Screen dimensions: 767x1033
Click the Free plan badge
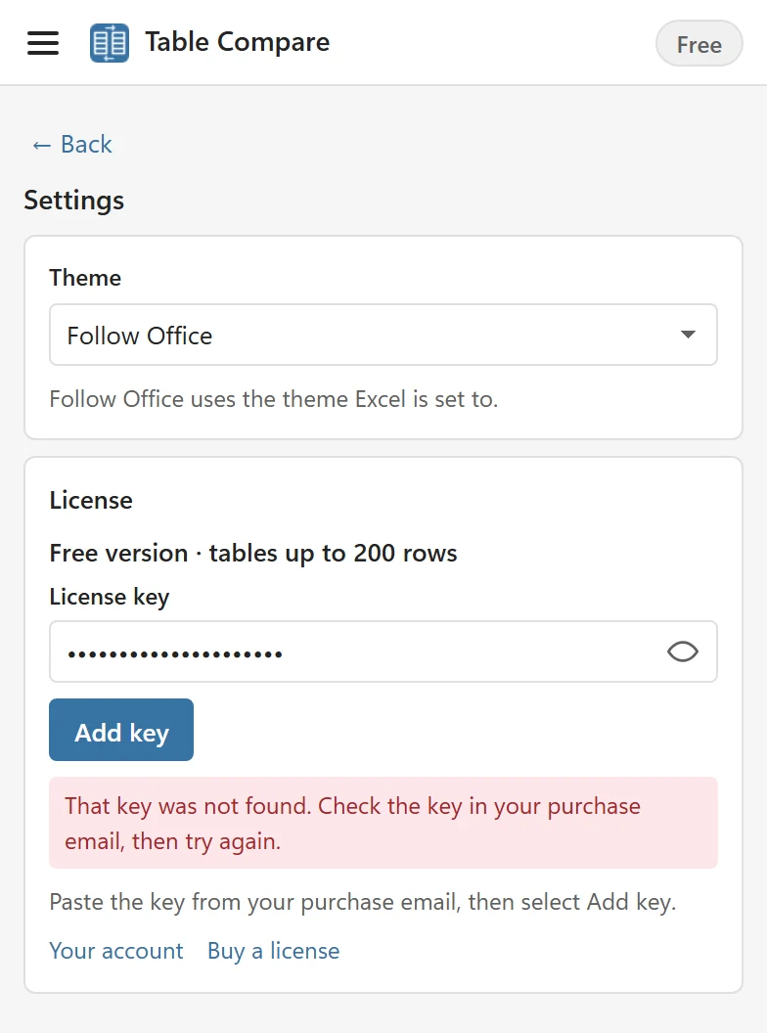pyautogui.click(x=699, y=43)
